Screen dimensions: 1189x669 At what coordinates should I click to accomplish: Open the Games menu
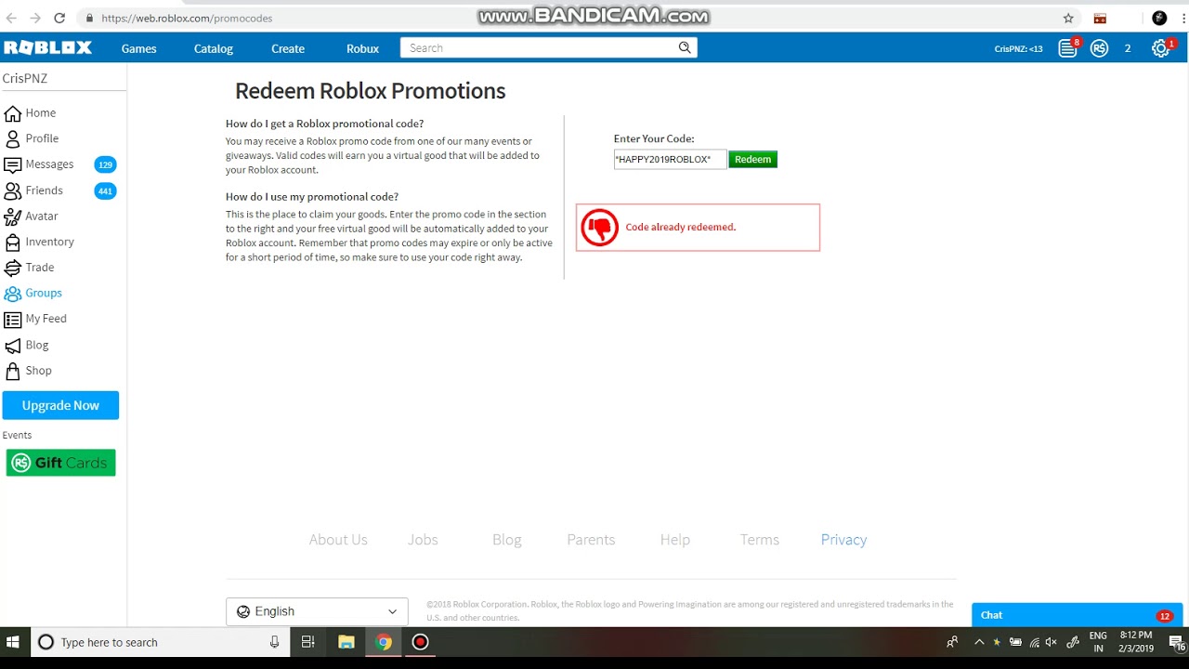(x=138, y=48)
